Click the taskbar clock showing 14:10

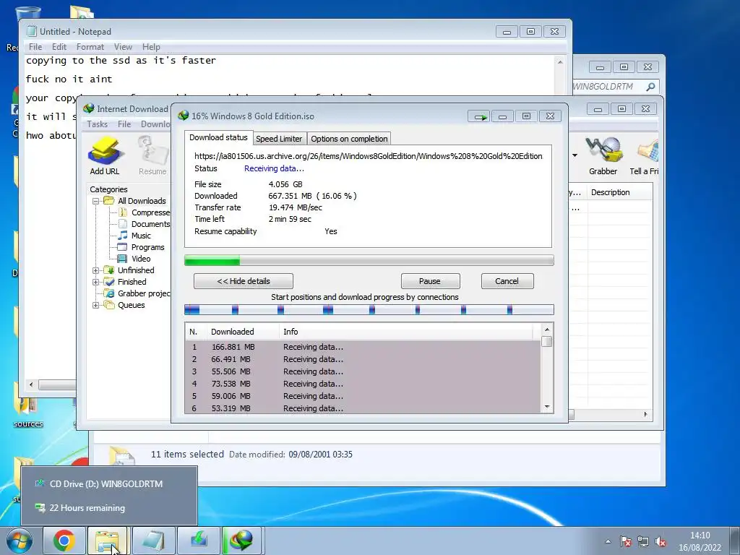(x=700, y=542)
